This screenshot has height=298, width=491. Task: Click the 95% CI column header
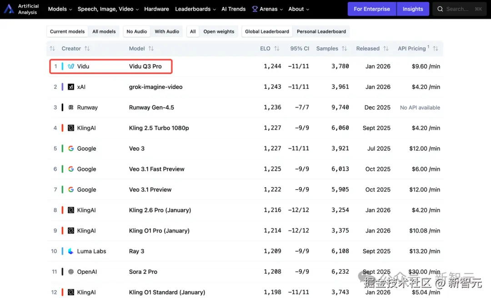click(x=300, y=49)
